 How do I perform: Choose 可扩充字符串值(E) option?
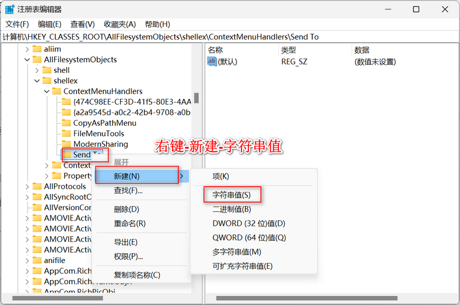(x=242, y=266)
